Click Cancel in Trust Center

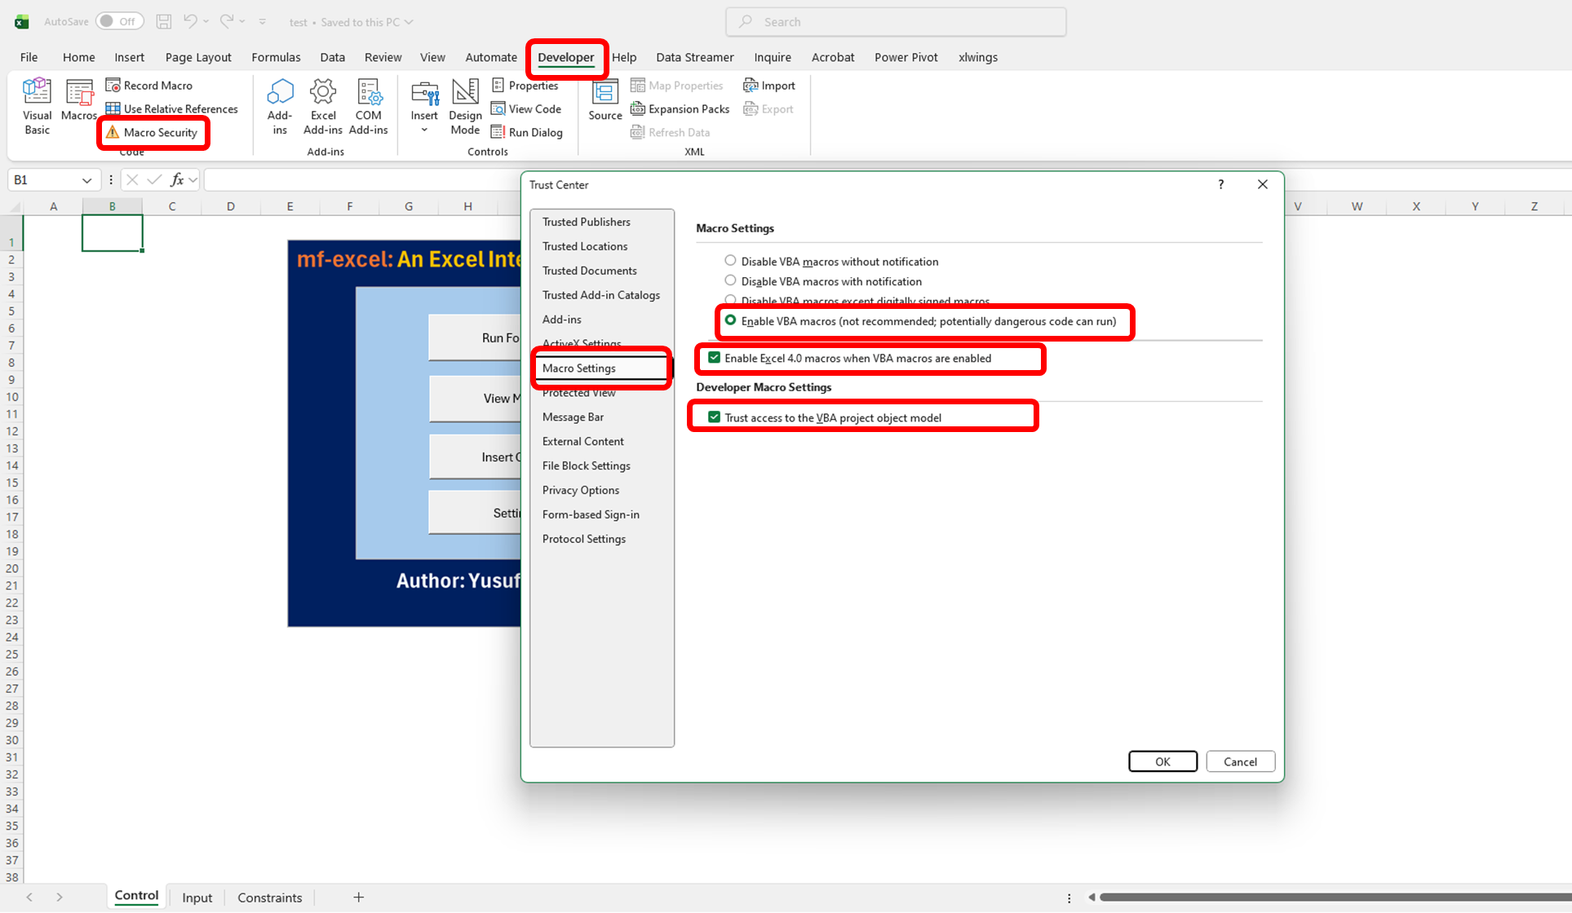pyautogui.click(x=1240, y=761)
